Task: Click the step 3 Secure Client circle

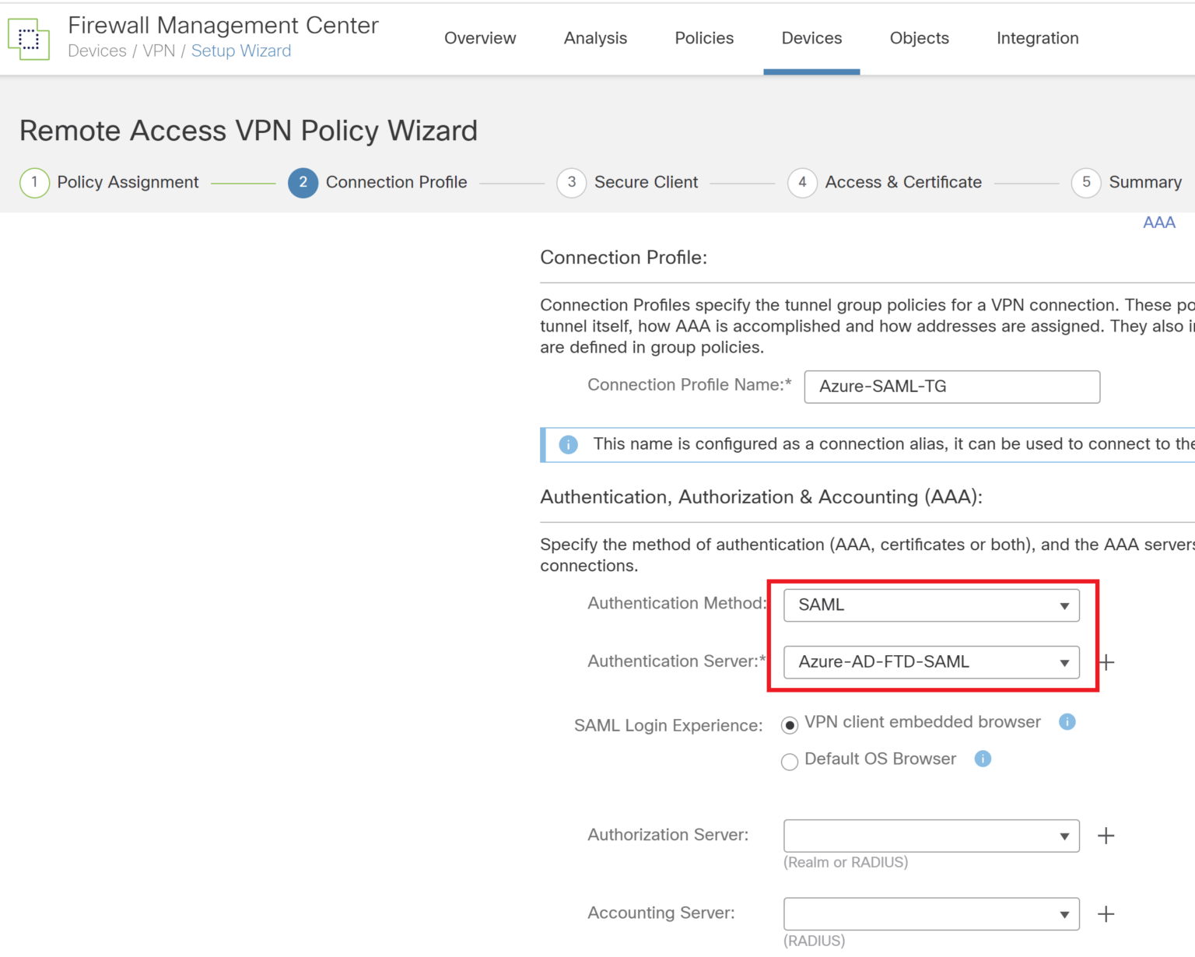Action: click(x=572, y=182)
